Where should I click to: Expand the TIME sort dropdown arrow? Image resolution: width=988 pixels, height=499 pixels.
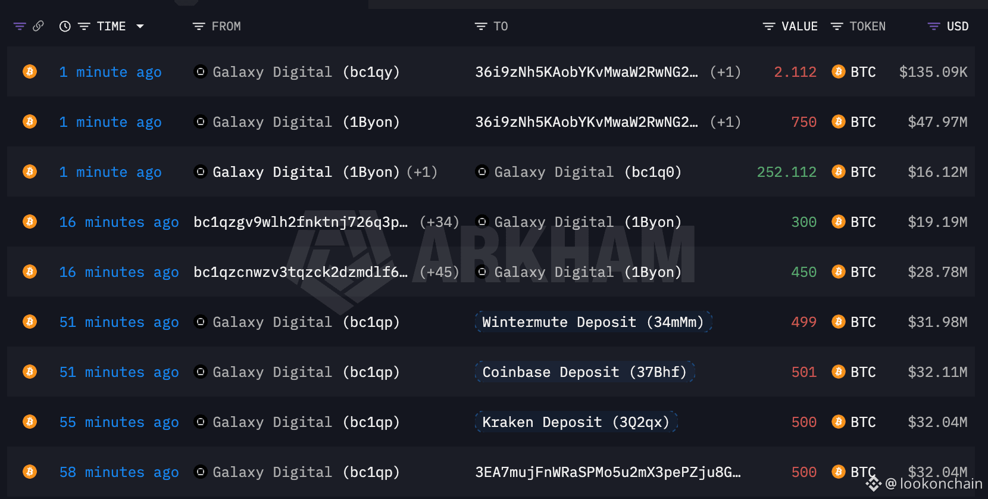tap(140, 26)
